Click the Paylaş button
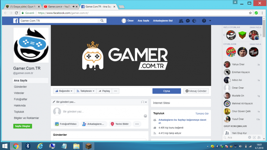Screen dimensions: 267x150 click(x=104, y=91)
